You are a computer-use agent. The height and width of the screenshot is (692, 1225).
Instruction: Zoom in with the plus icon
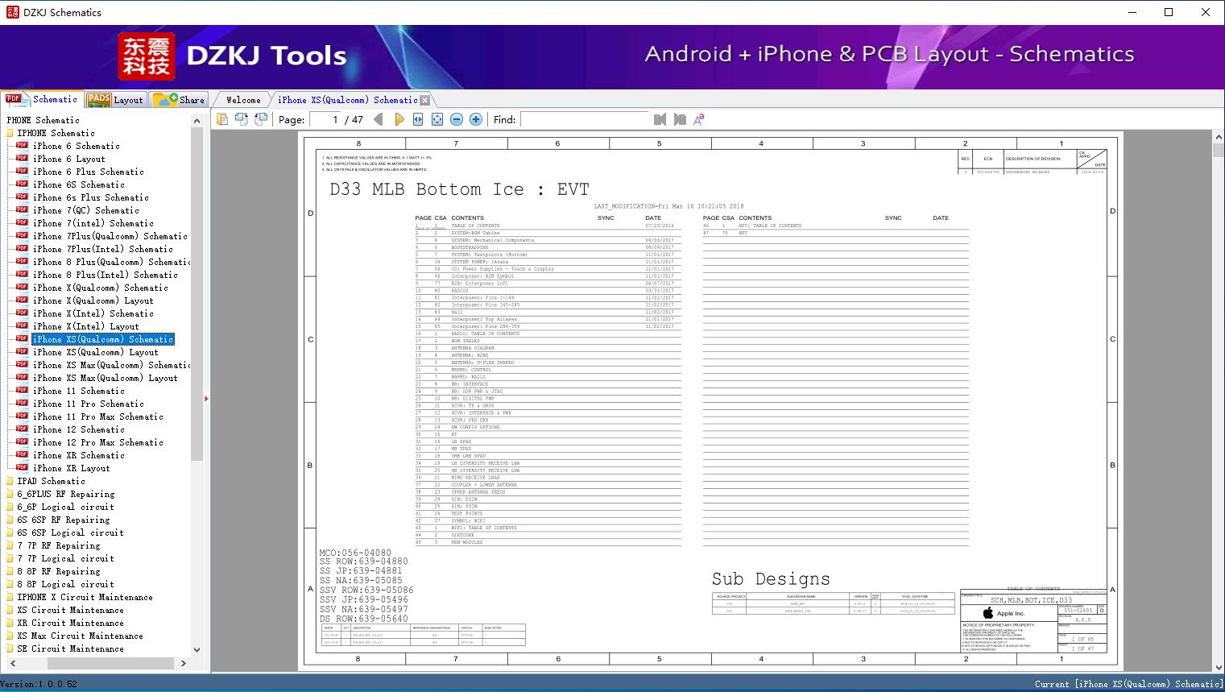tap(476, 119)
